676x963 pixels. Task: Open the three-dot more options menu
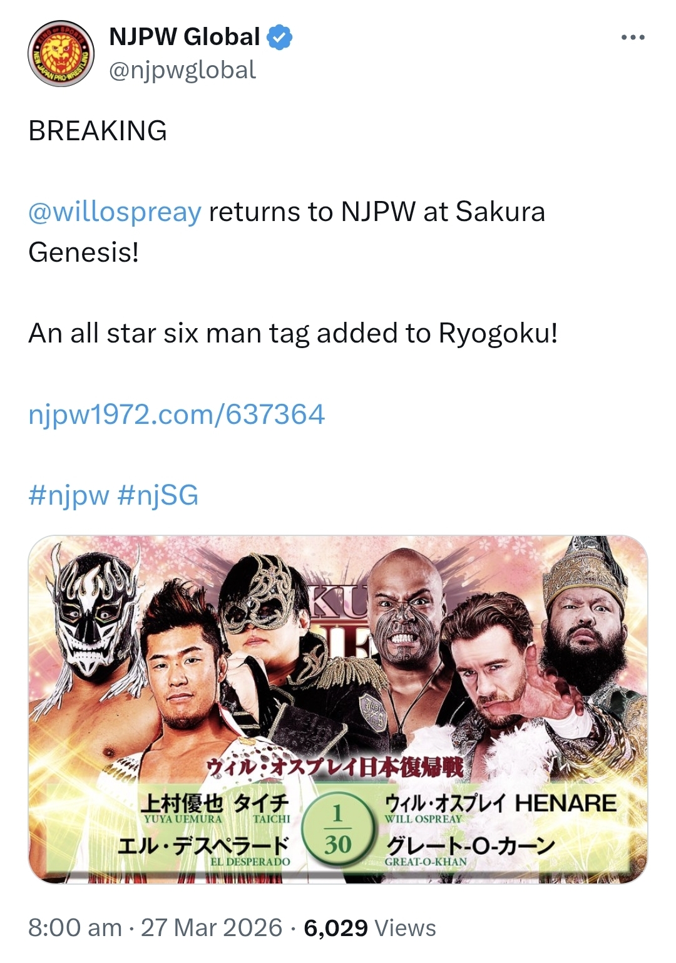[x=633, y=38]
